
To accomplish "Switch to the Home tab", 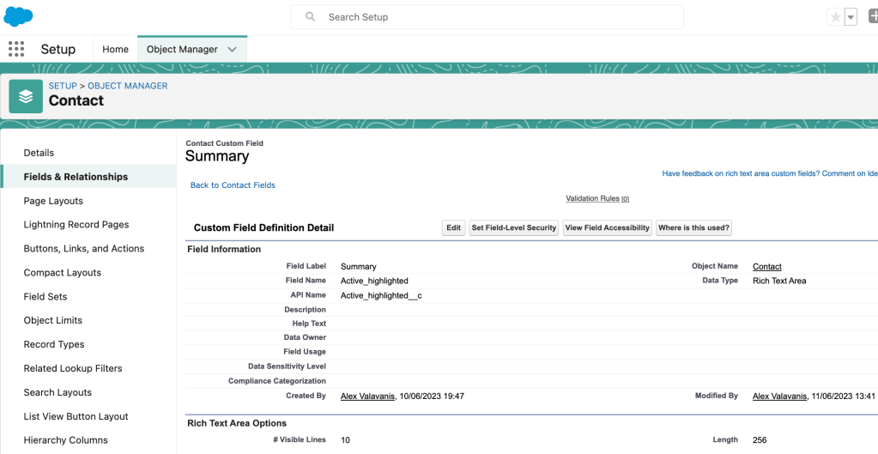I will (x=115, y=50).
